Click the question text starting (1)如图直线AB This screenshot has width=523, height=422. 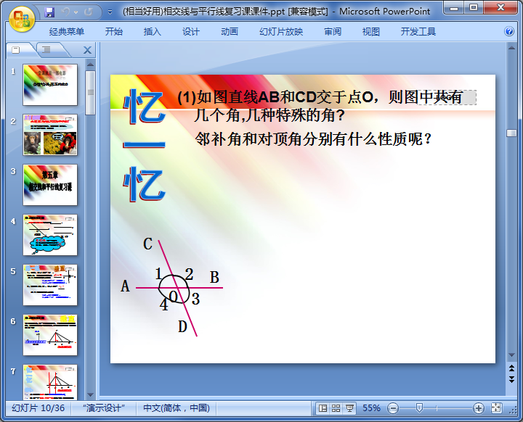coord(320,97)
